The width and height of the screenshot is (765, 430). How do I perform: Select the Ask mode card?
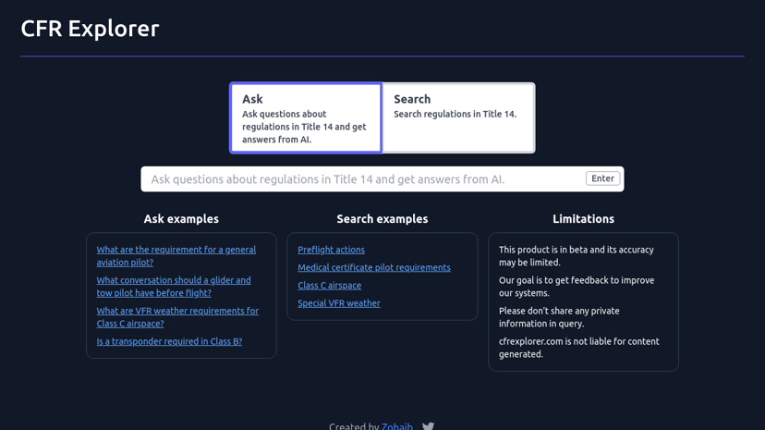coord(306,118)
